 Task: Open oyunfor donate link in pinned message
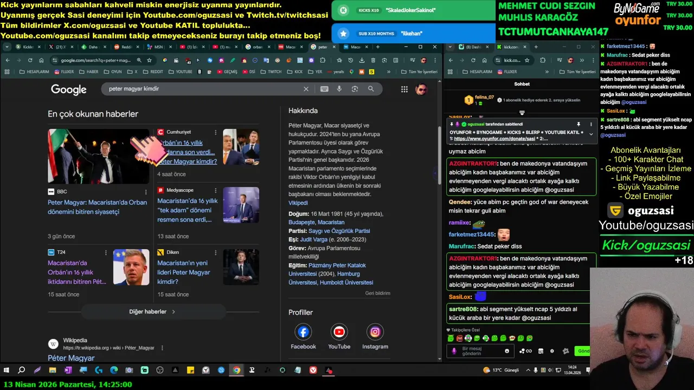494,139
